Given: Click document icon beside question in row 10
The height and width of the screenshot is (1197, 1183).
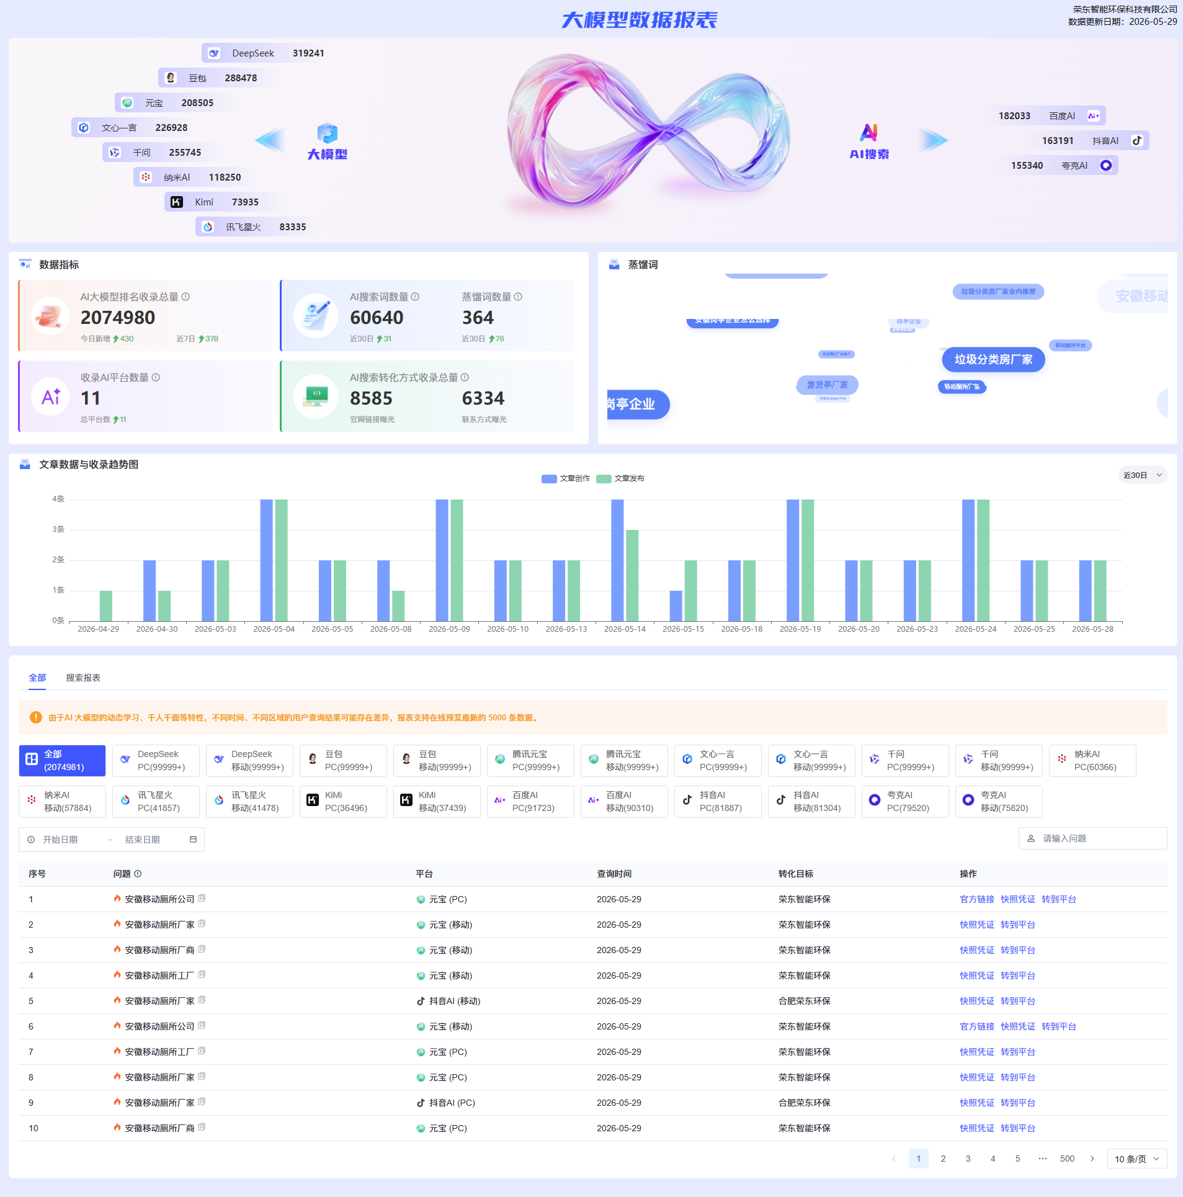Looking at the screenshot, I should (x=202, y=1128).
